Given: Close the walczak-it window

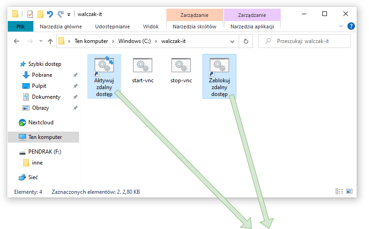Looking at the screenshot, I should point(346,14).
